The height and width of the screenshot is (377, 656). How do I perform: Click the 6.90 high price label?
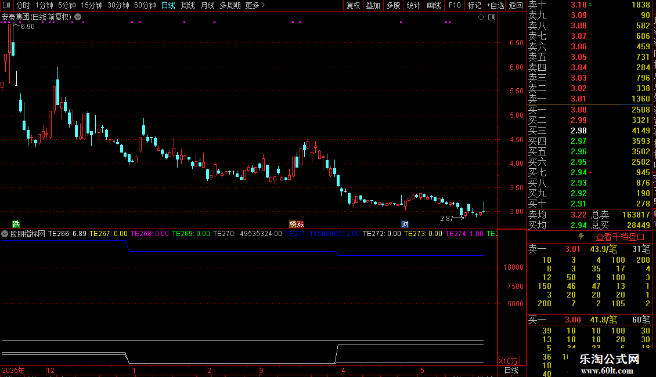click(x=28, y=26)
